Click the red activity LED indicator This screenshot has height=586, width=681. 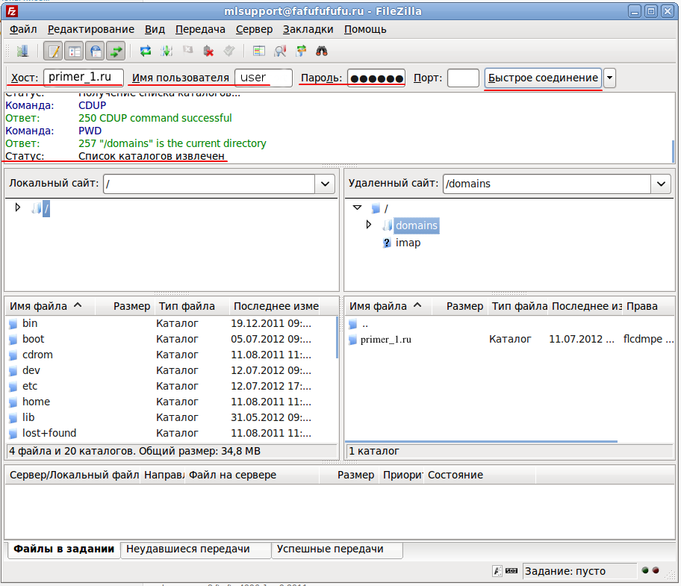click(656, 570)
